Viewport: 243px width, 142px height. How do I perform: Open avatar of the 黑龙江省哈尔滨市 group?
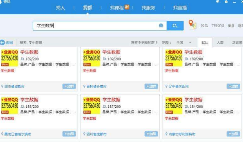point(10,106)
